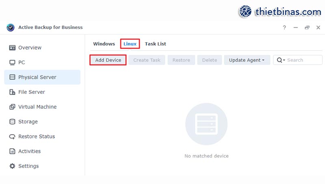Image resolution: width=325 pixels, height=184 pixels.
Task: Open the Overview section icon
Action: coord(12,48)
